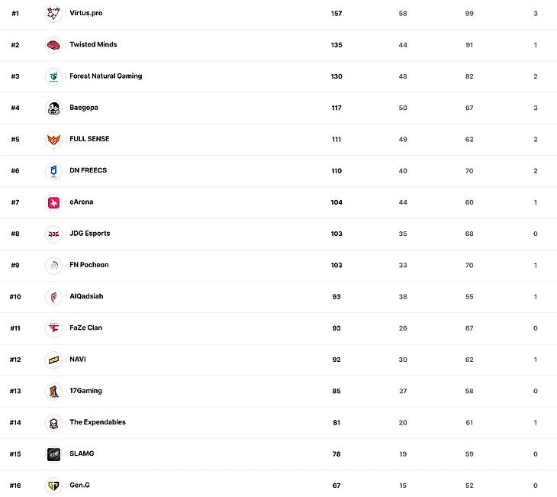The image size is (557, 497).
Task: Click Virtus.pro's 157 total points value
Action: click(x=336, y=14)
